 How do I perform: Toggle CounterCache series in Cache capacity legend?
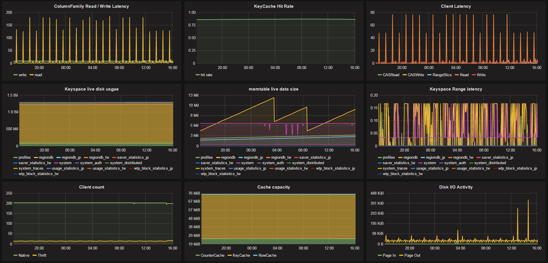click(212, 256)
